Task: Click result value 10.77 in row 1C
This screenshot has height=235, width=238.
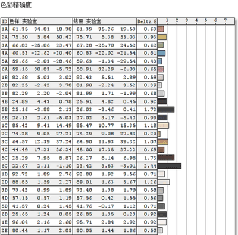Action: 106,126
